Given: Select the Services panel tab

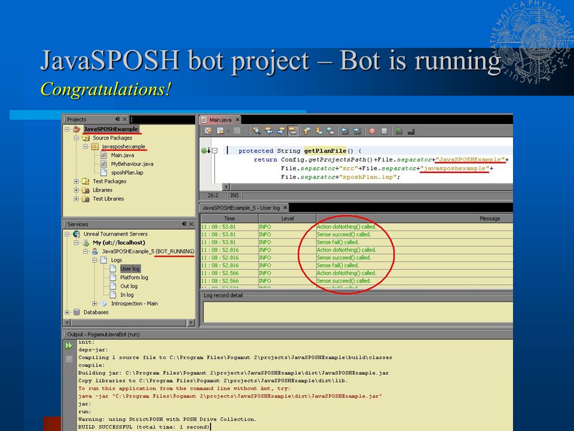Looking at the screenshot, I should point(78,224).
